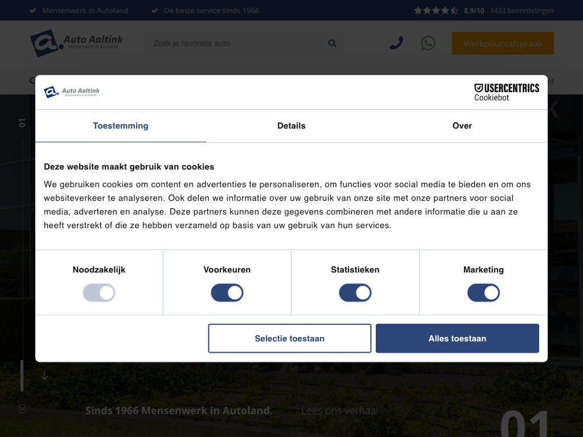Disable the Voorkeuren cookies switch
583x437 pixels.
(227, 293)
